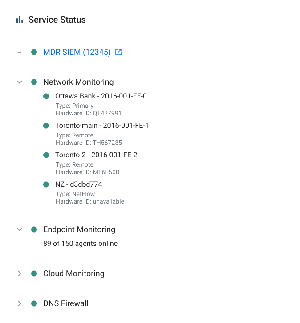
Task: Expand the DNS Firewall section
Action: pos(20,303)
